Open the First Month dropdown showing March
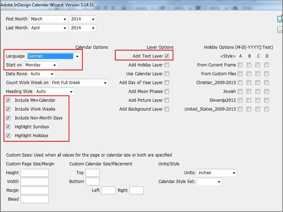Image resolution: width=283 pixels, height=212 pixels. (x=48, y=19)
